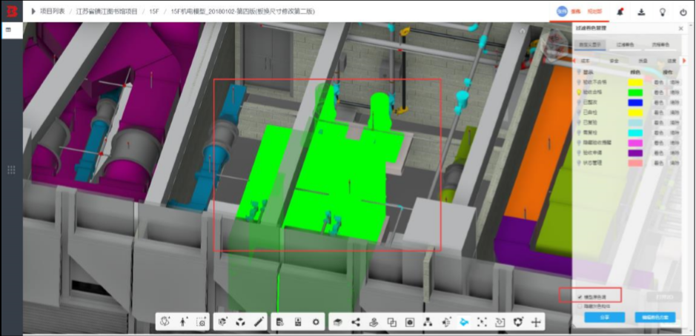Toggle lightbulb for the pink swatch row

[x=579, y=163]
